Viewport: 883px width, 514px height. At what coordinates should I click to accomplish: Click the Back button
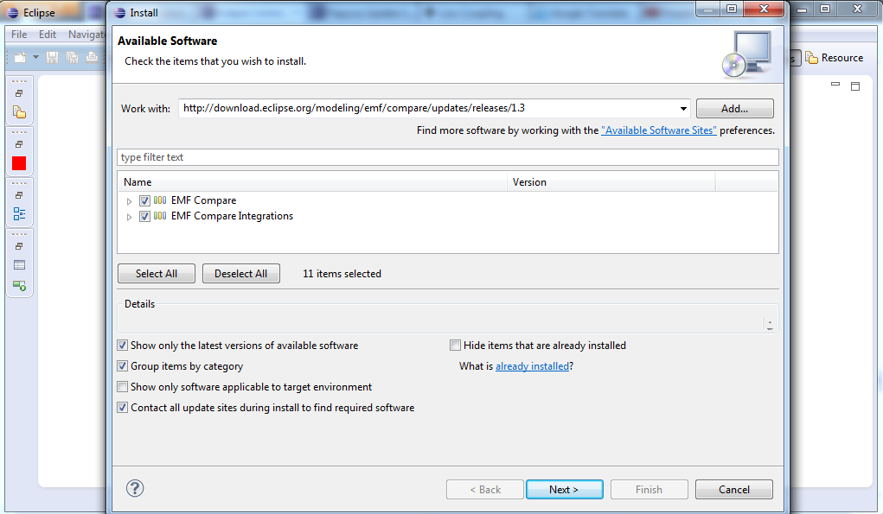pyautogui.click(x=485, y=489)
